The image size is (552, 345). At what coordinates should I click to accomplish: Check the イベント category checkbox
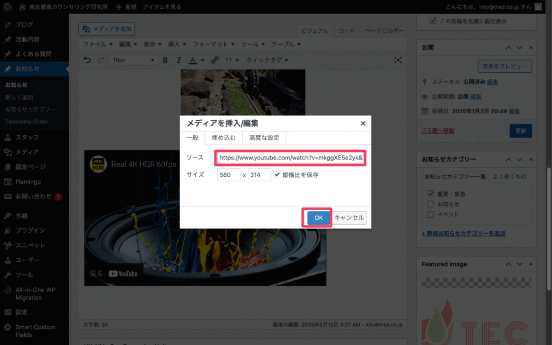point(431,214)
